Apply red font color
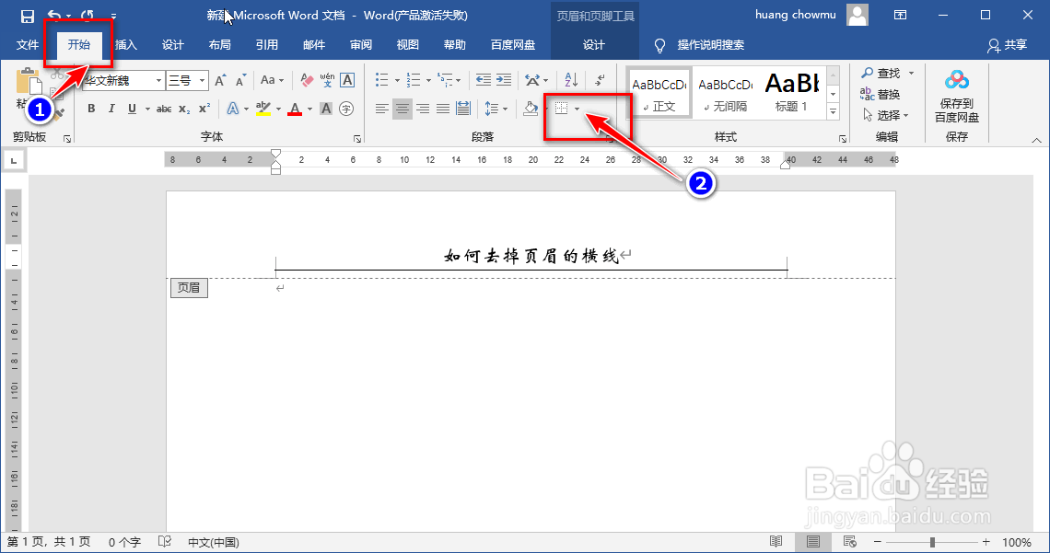The width and height of the screenshot is (1050, 553). (295, 109)
